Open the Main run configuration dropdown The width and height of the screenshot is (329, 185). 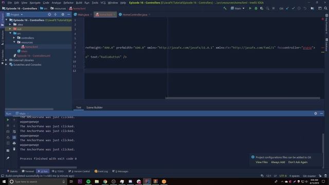237,8
